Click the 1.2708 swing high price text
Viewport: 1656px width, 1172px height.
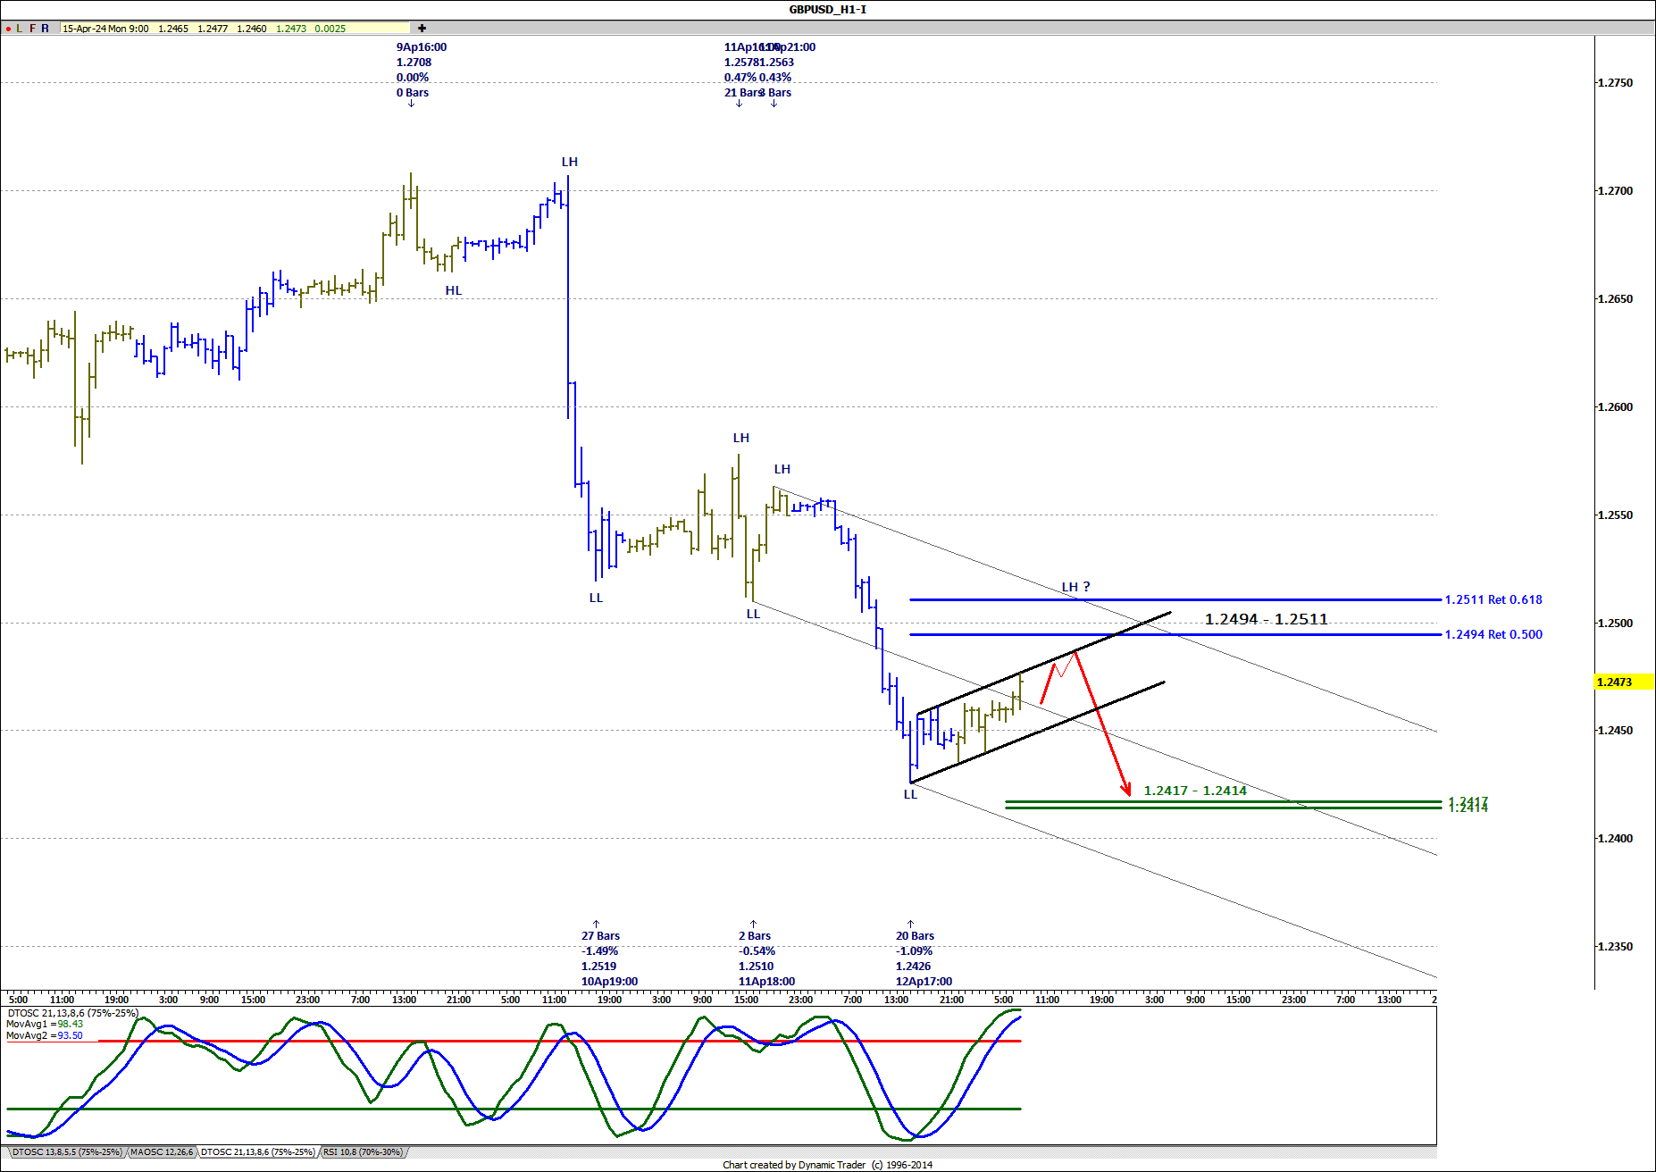click(414, 63)
